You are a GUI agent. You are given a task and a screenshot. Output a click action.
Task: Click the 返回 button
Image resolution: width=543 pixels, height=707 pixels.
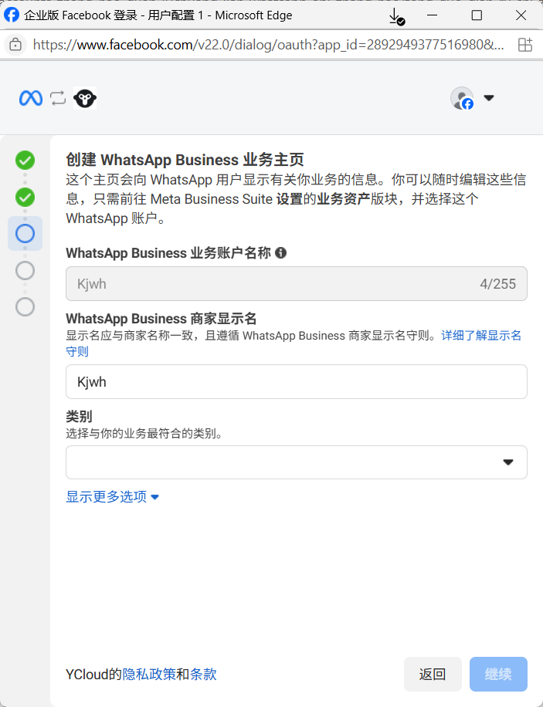pyautogui.click(x=433, y=674)
